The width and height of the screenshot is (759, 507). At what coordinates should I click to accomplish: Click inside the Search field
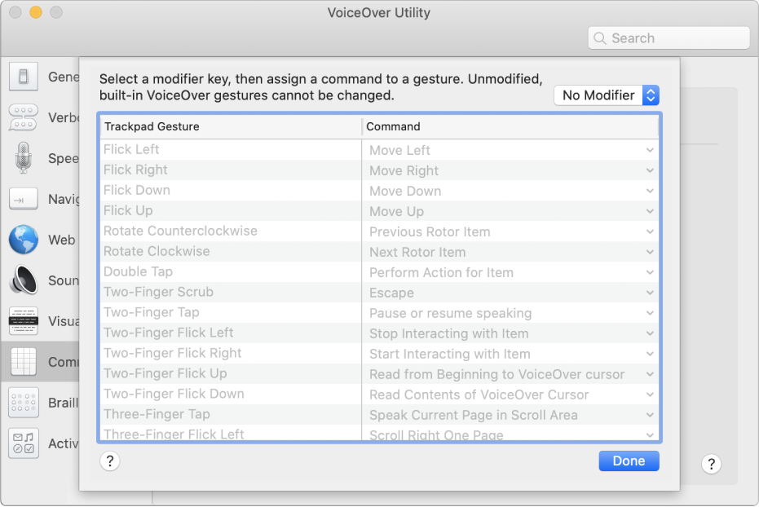click(x=669, y=37)
